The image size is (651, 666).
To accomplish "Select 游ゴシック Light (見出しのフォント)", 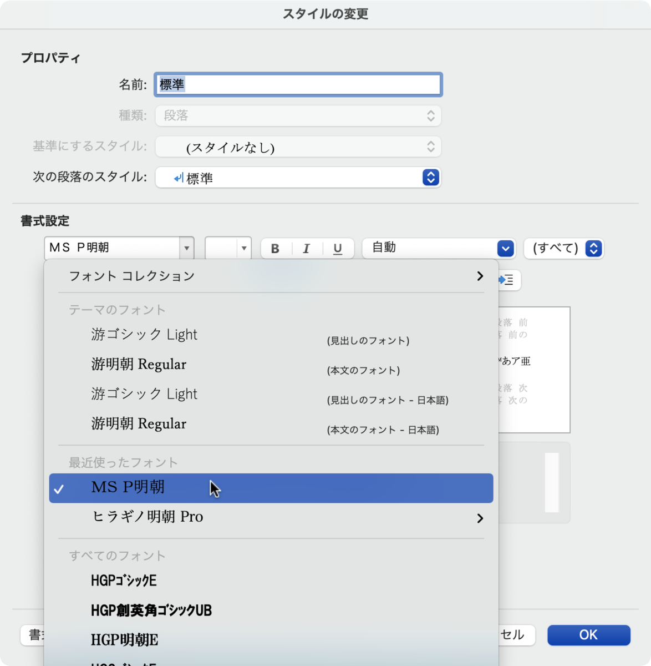I will click(x=271, y=335).
